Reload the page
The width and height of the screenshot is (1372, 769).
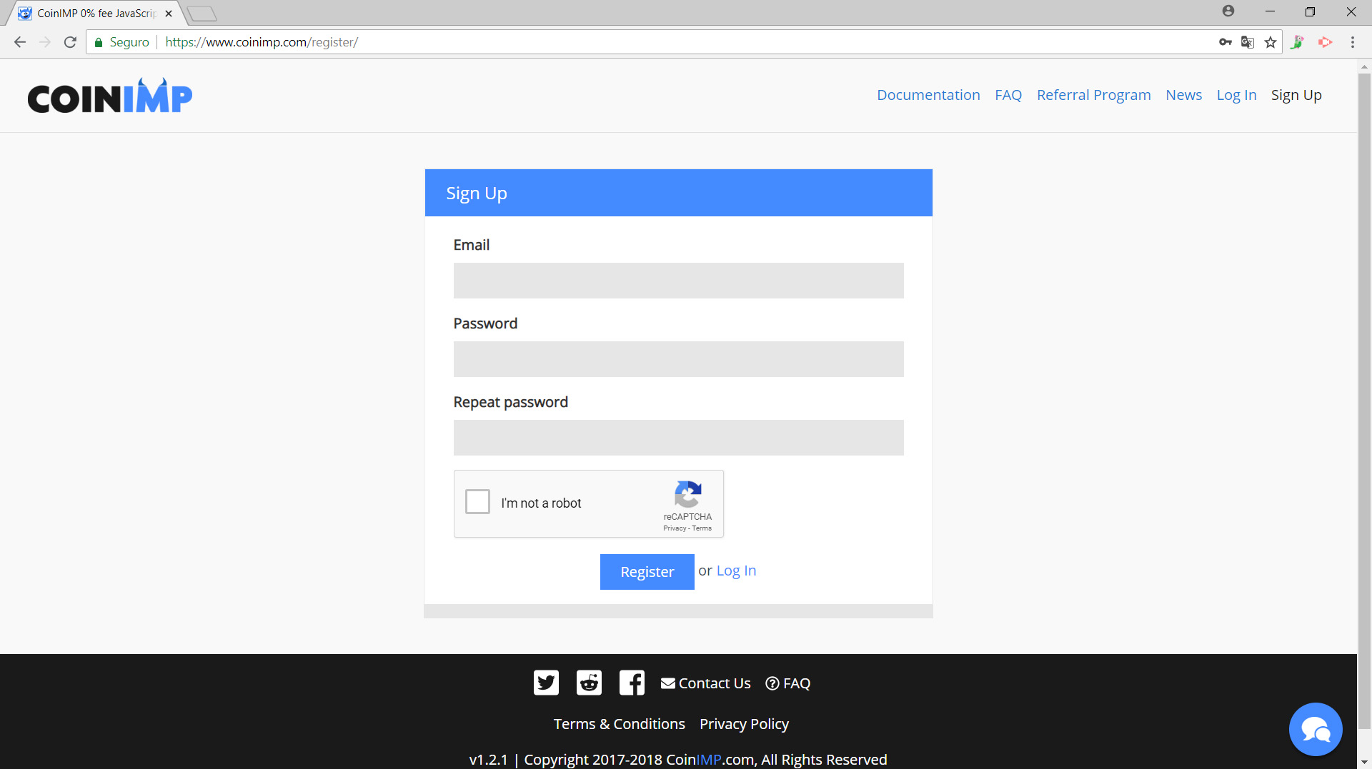(x=70, y=42)
